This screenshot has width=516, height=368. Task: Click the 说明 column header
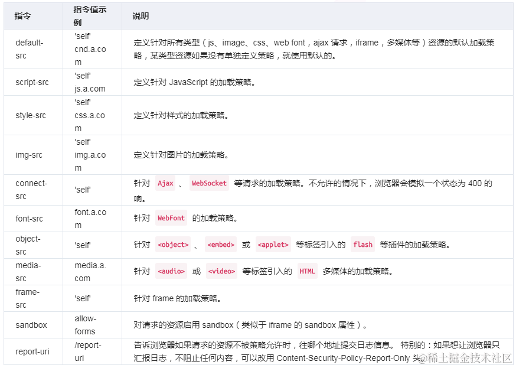tap(140, 16)
